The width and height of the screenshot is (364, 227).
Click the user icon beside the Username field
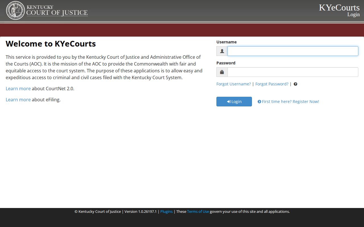(222, 51)
